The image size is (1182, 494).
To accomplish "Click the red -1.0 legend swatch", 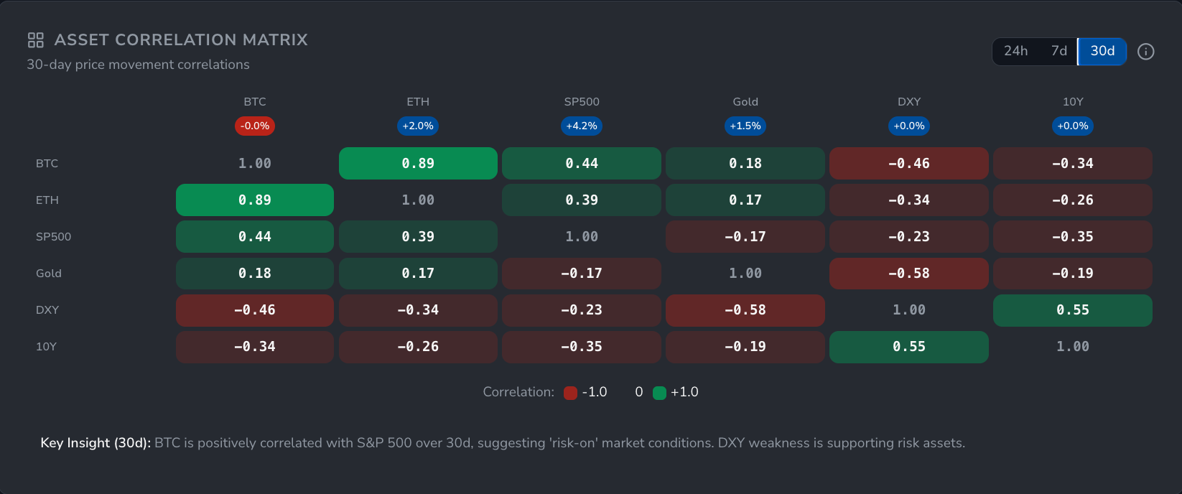I will coord(571,393).
